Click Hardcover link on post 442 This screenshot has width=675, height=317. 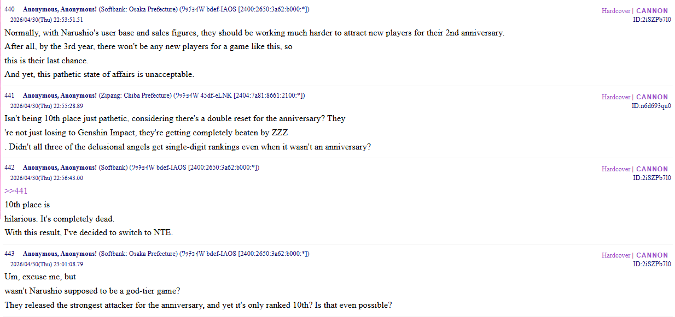(x=616, y=169)
